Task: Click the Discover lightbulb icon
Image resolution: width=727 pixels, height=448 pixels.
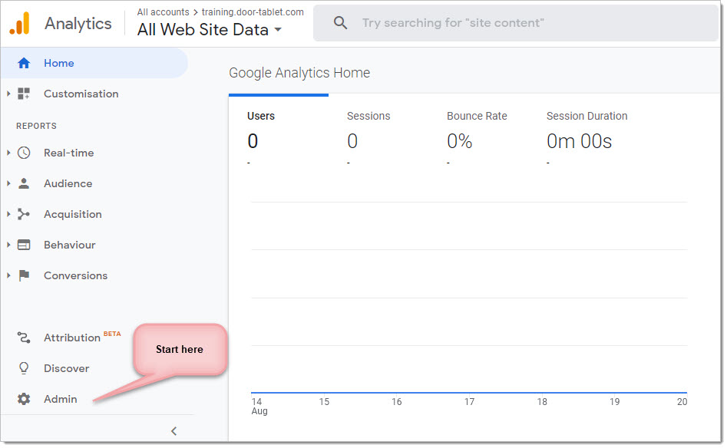Action: [x=24, y=368]
